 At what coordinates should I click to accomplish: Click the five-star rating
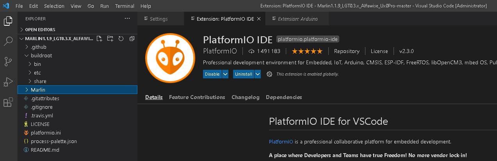point(307,51)
